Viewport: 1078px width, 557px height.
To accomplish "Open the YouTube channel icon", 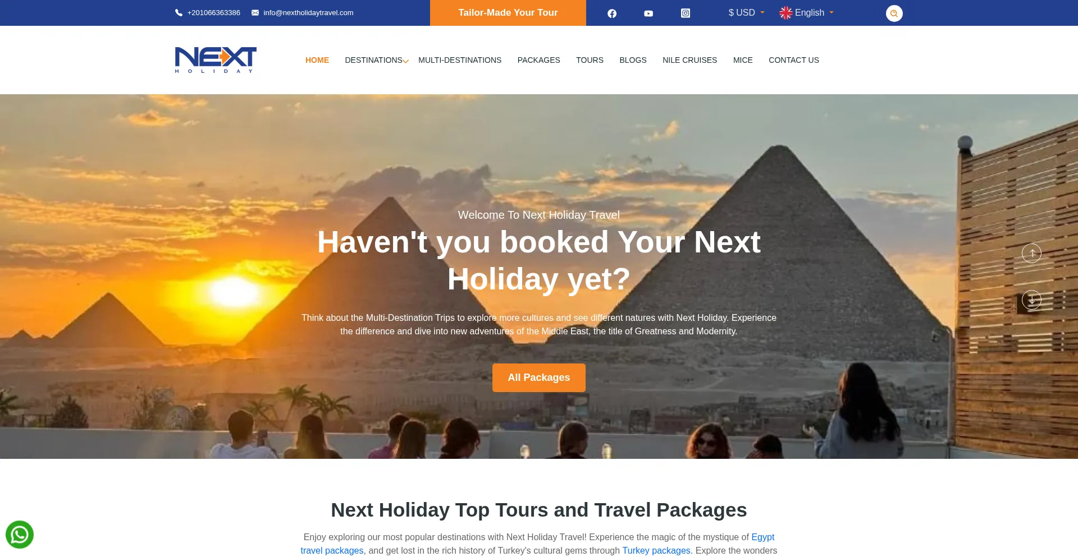I will coord(648,13).
